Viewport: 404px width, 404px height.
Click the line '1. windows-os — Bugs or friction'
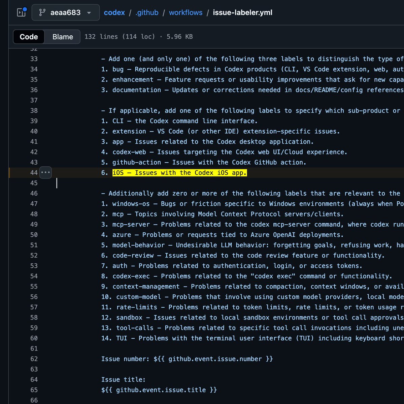pyautogui.click(x=252, y=204)
